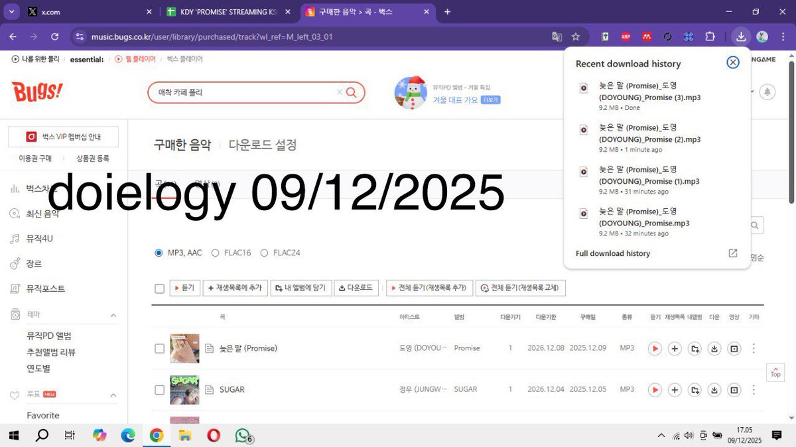796x447 pixels.
Task: Open WhatsApp from the taskbar
Action: (243, 435)
